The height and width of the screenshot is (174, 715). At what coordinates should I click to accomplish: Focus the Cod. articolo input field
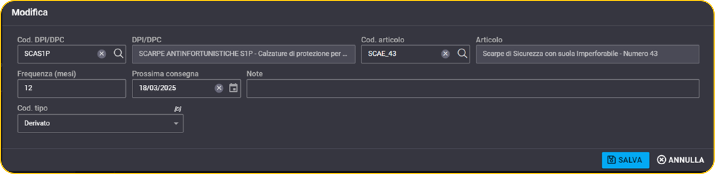401,54
